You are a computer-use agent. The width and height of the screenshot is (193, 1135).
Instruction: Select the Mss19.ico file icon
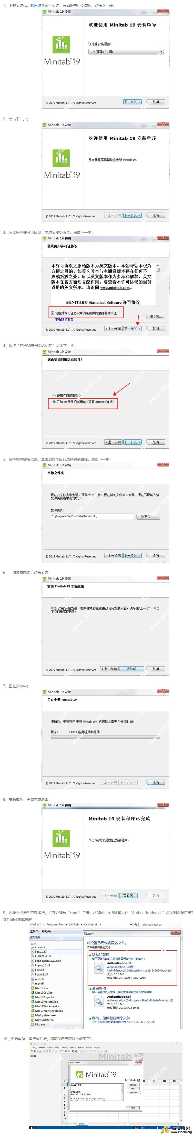tap(33, 988)
